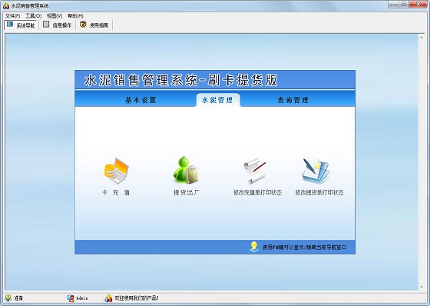Viewport: 430px width, 306px height.
Task: Select the 水泥管理 tab
Action: pyautogui.click(x=217, y=100)
